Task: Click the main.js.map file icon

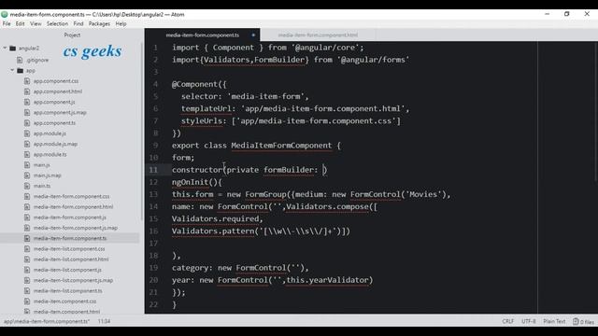Action: click(x=27, y=175)
